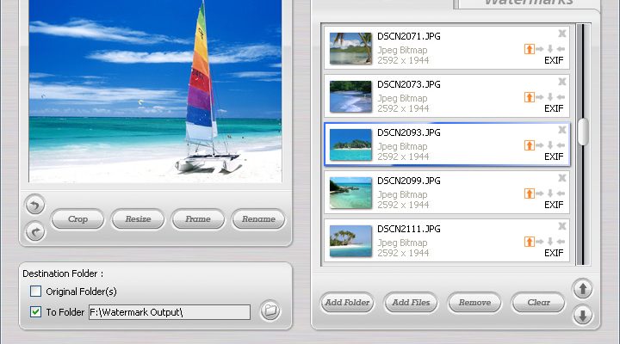
Task: Click left-arrow orientation icon for DSCN2093.JPG
Action: pos(561,145)
